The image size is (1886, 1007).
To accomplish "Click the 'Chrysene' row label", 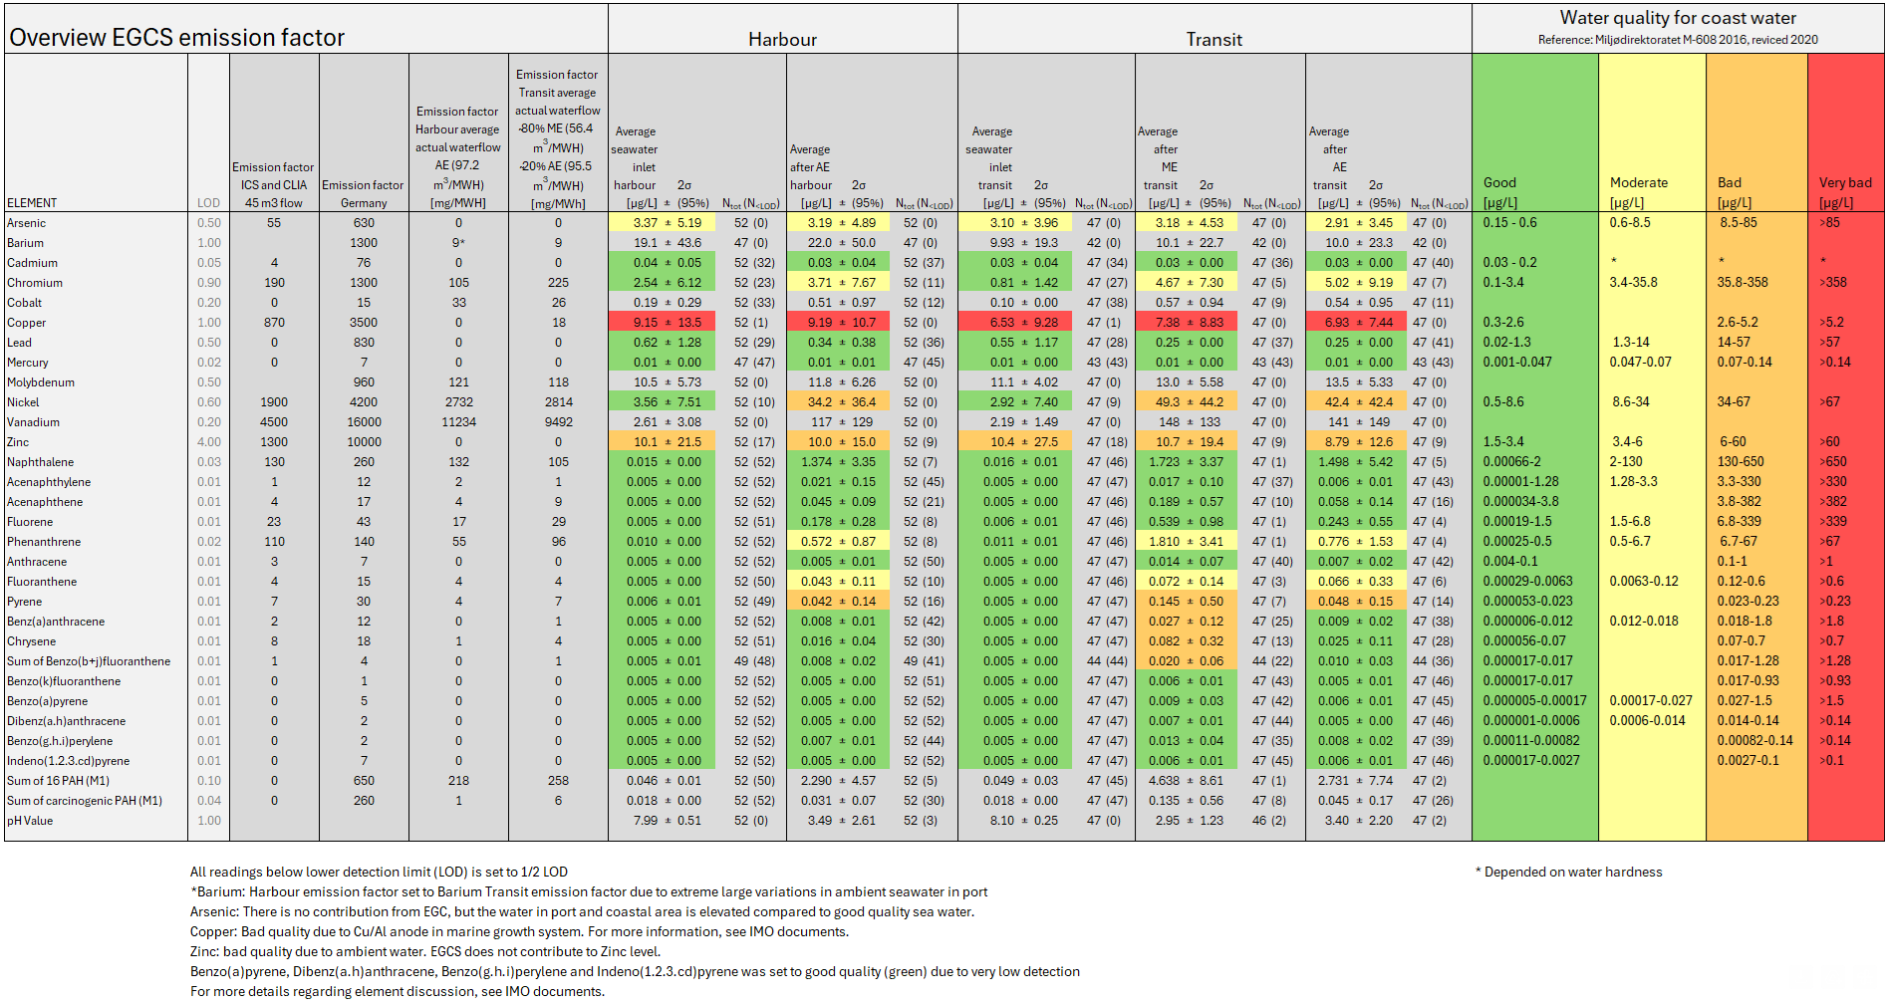I will coord(32,641).
